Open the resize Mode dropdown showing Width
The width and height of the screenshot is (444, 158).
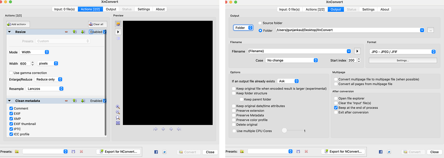click(35, 52)
